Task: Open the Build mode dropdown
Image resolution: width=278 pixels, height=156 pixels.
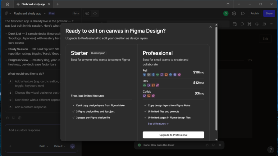Action: pos(43,146)
